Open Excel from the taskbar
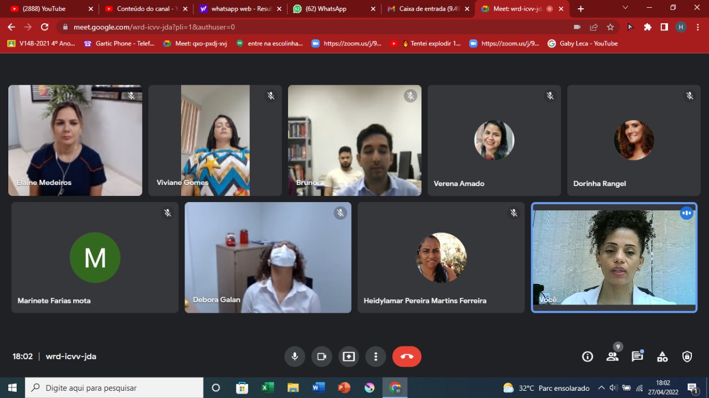709x398 pixels. coord(268,388)
